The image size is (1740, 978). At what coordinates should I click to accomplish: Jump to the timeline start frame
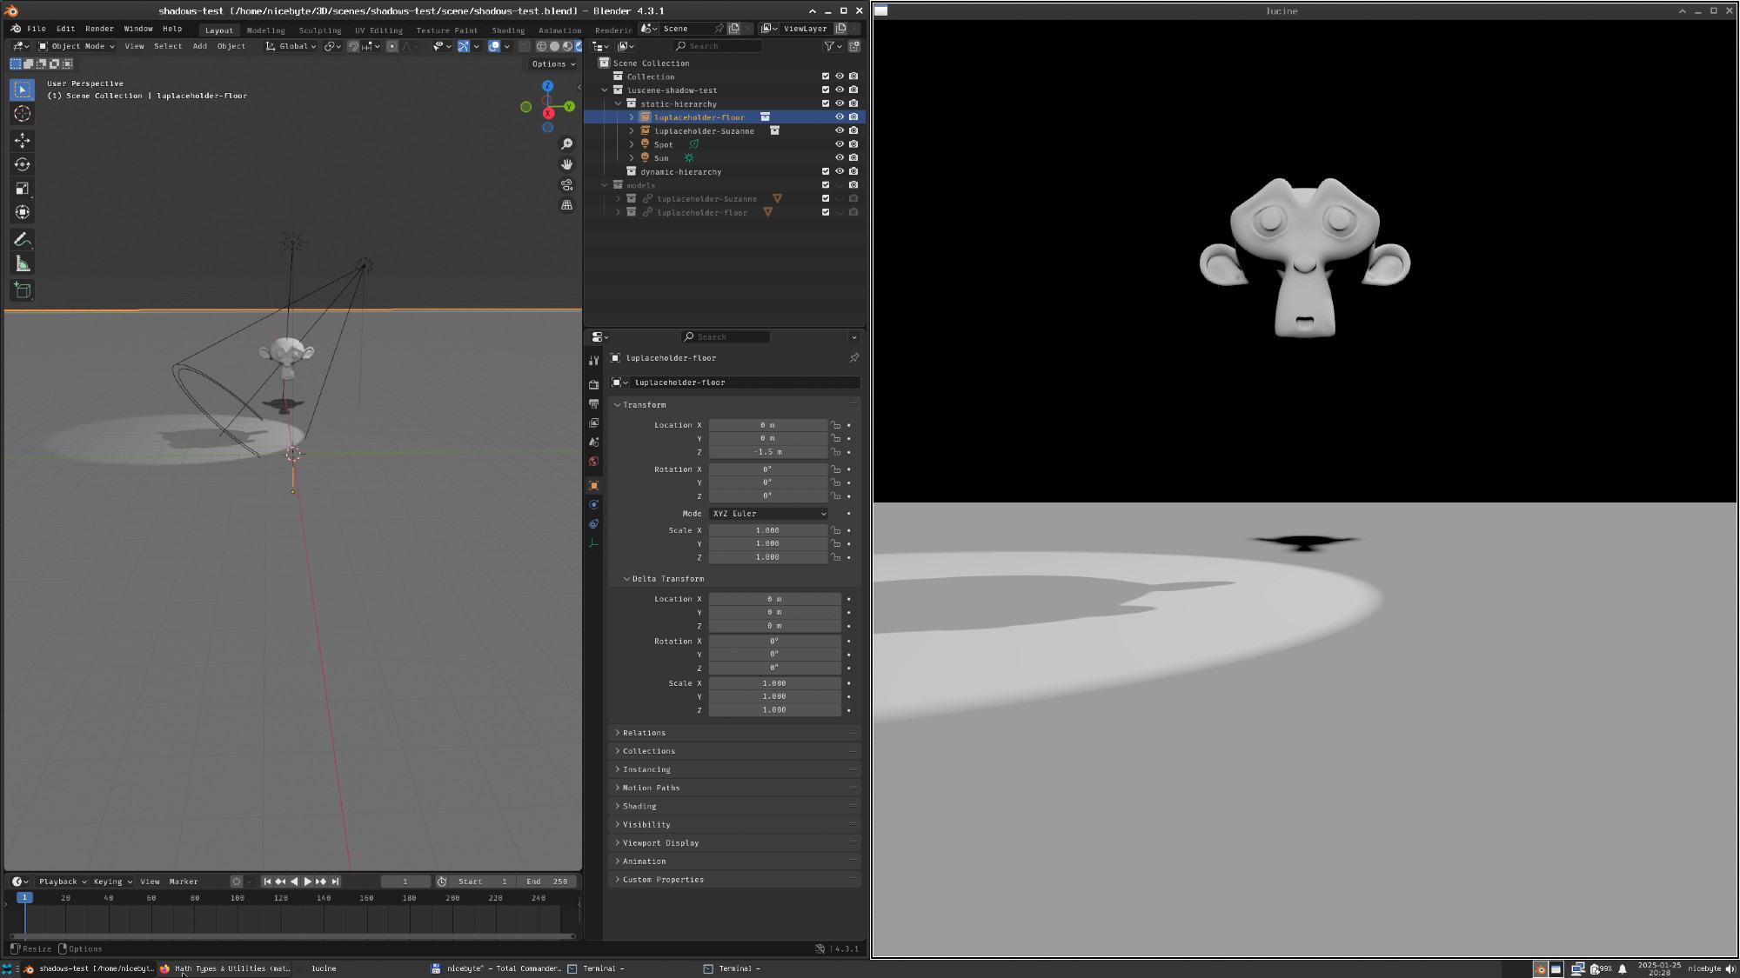267,882
